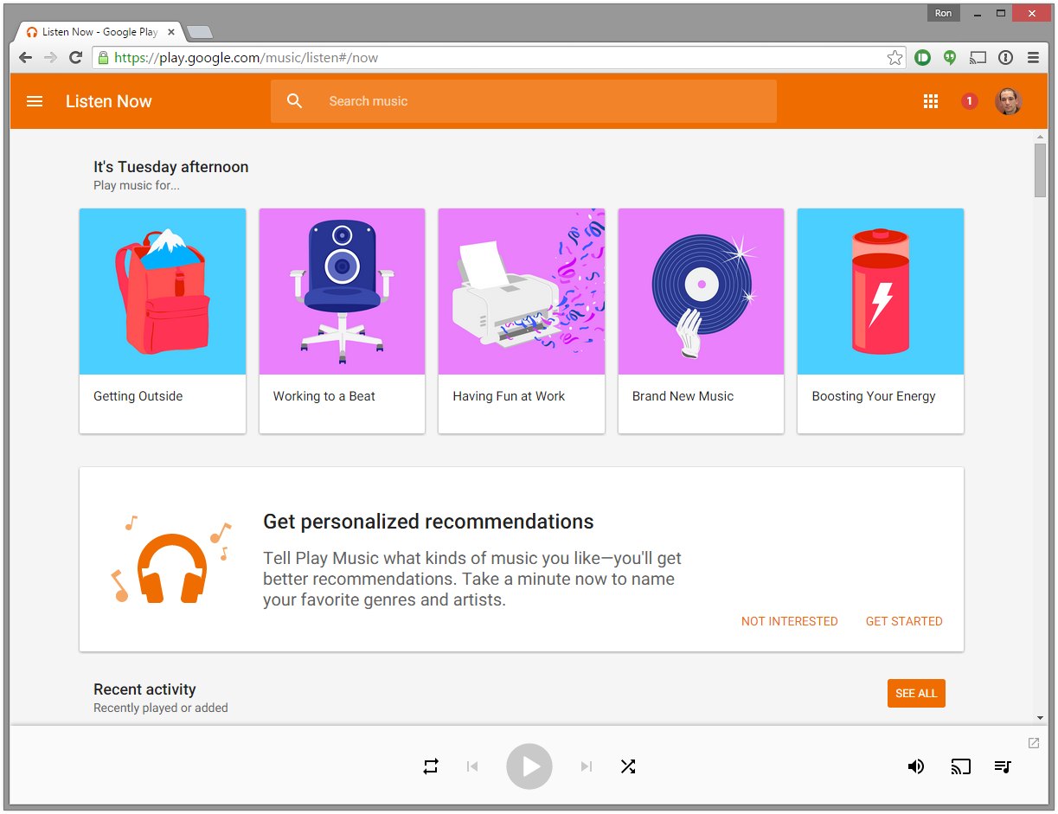Start playback with the play button

[x=529, y=766]
